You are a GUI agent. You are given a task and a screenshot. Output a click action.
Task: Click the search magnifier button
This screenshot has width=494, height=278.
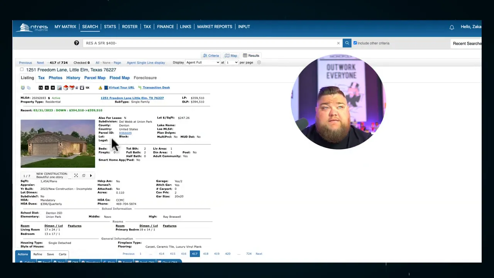coord(347,43)
